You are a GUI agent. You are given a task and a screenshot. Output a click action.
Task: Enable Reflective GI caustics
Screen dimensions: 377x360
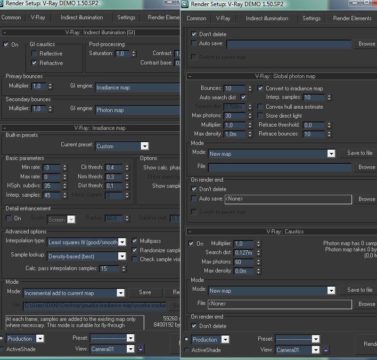(x=34, y=53)
